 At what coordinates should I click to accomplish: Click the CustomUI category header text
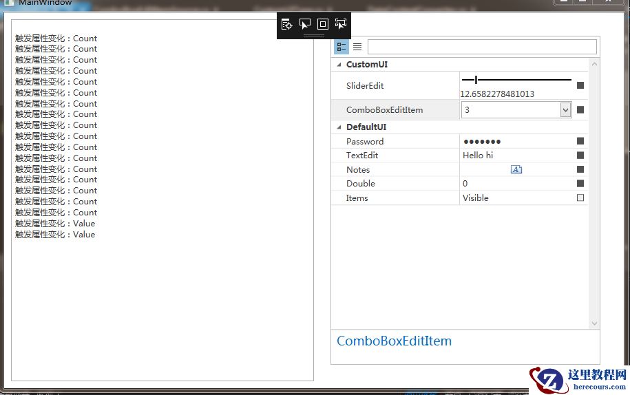367,65
